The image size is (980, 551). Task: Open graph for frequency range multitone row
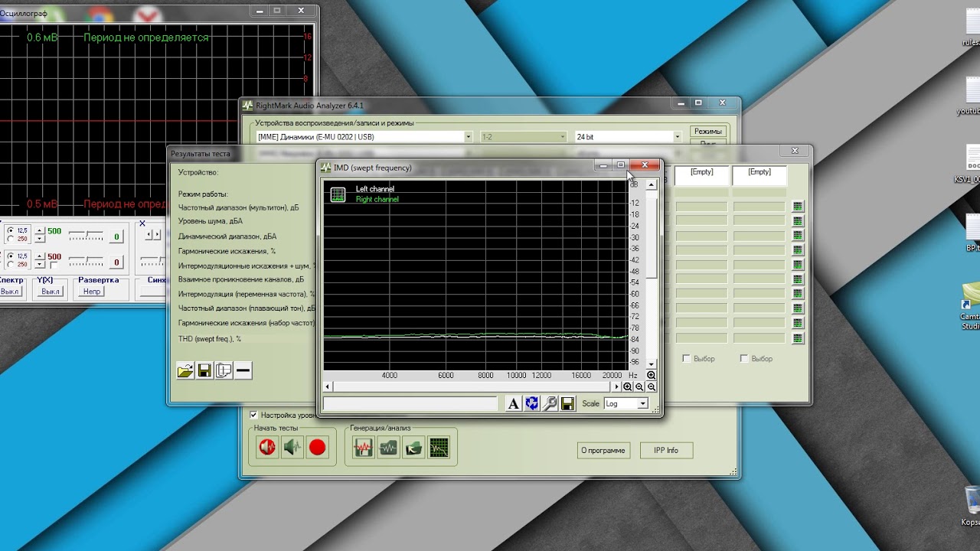click(798, 207)
